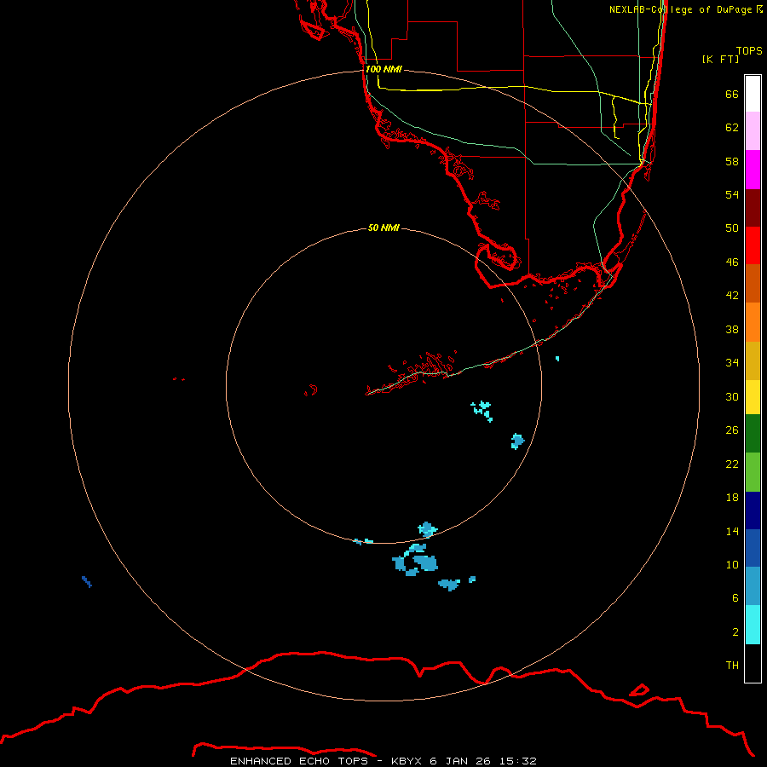Click the dark red (maroon) legend swatch

tap(753, 208)
